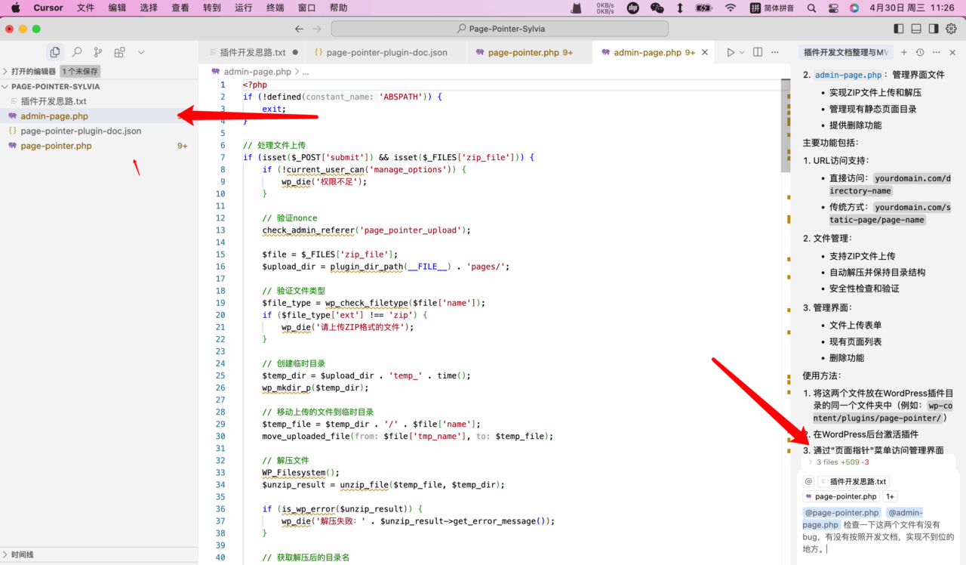Open the 查看 menu

tap(180, 8)
